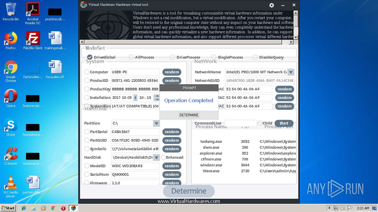Screen dimensions: 378x212
Task: Randomize the first MAC address
Action: point(285,89)
